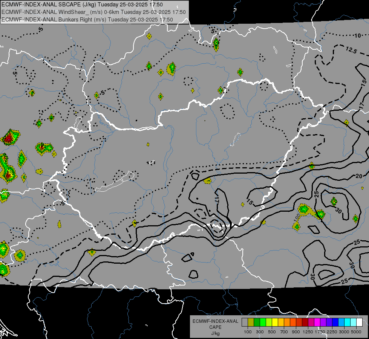This screenshot has height=339, width=369.
Task: Pick the lime yellow-green legend swatch
Action: pos(269,322)
